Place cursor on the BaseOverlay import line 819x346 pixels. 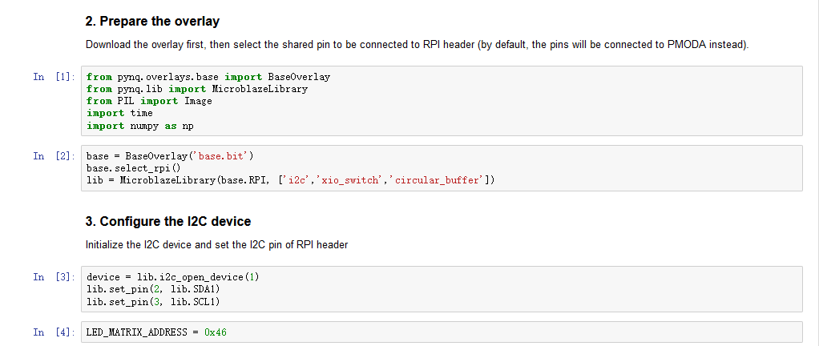click(x=208, y=77)
